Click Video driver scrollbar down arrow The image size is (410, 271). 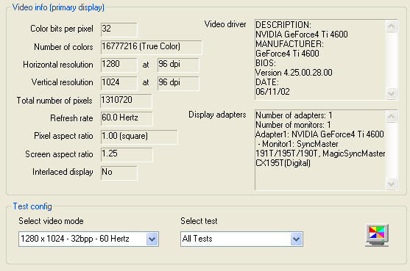click(x=391, y=93)
